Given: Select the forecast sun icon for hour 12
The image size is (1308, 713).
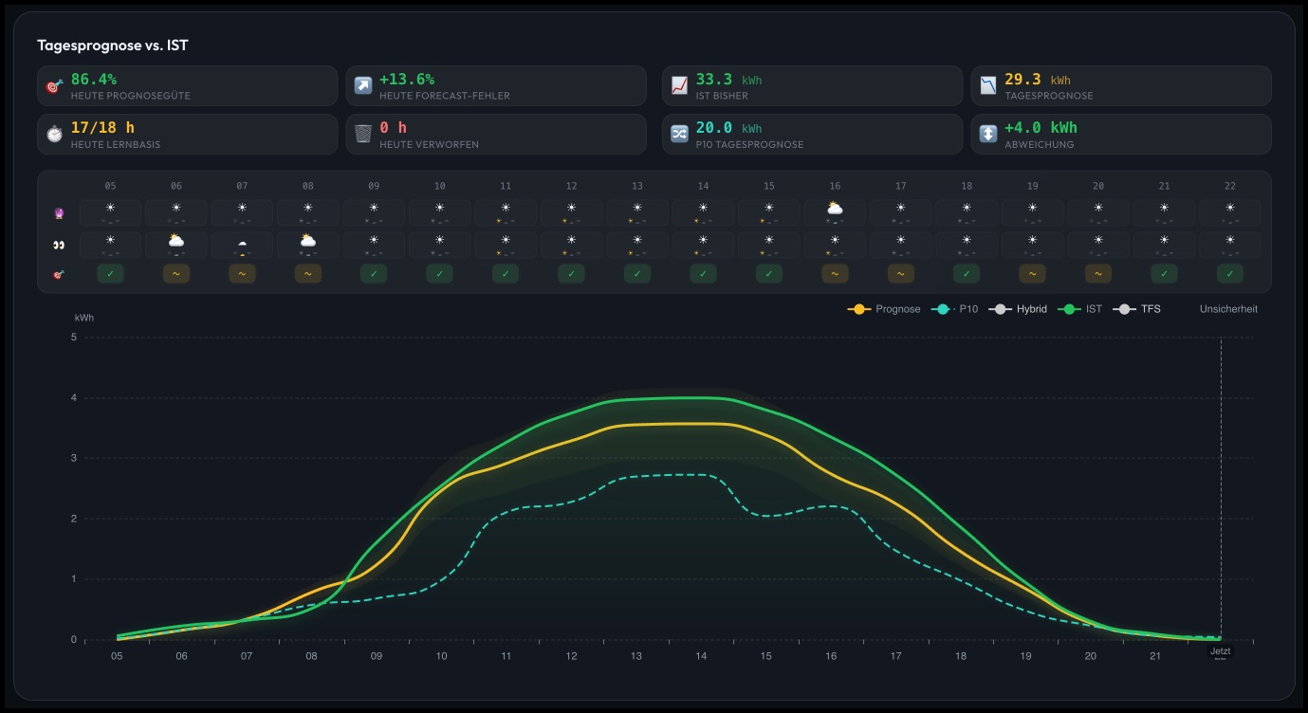Looking at the screenshot, I should pos(571,208).
